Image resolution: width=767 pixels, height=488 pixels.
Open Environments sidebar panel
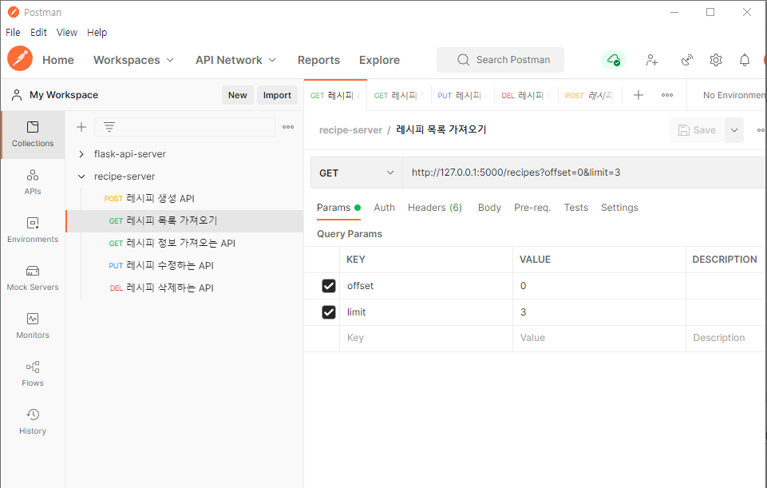[x=33, y=230]
